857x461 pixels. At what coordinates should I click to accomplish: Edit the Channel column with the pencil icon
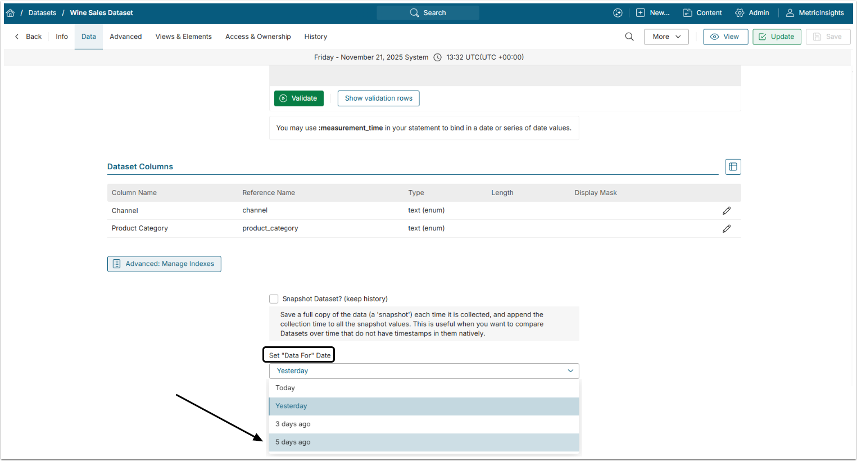click(727, 211)
